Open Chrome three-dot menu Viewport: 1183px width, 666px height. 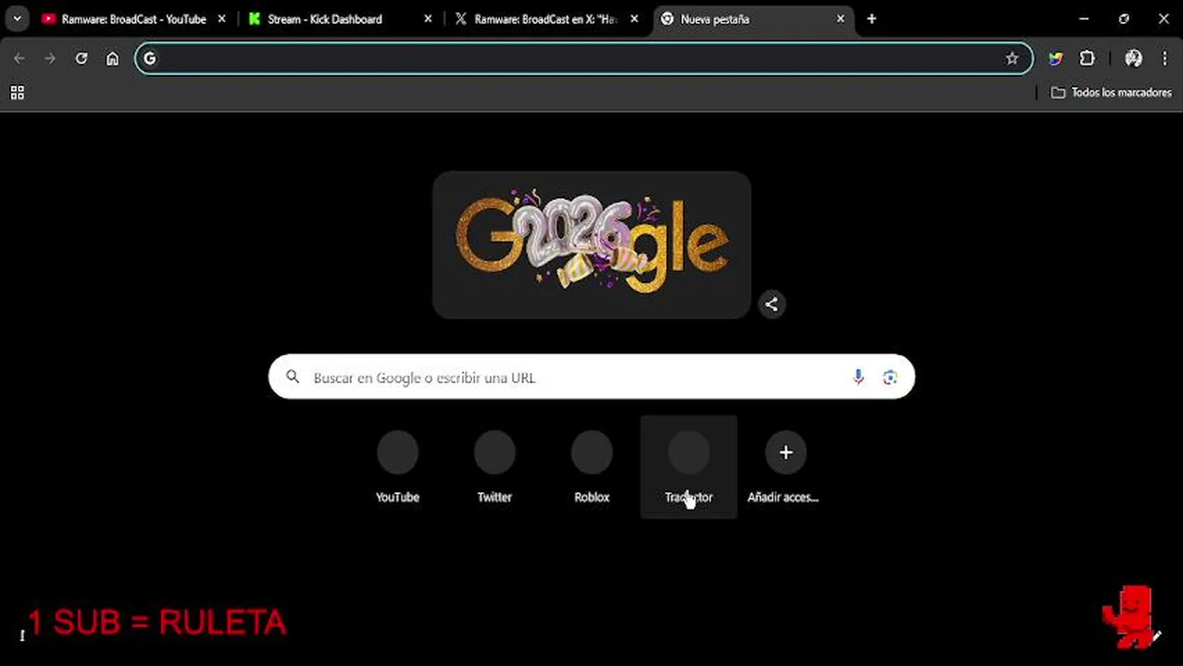[x=1164, y=58]
